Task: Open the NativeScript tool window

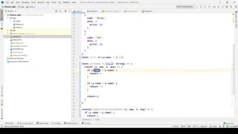Action: [x=42, y=123]
